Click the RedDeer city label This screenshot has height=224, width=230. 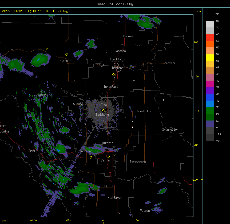coord(117,68)
